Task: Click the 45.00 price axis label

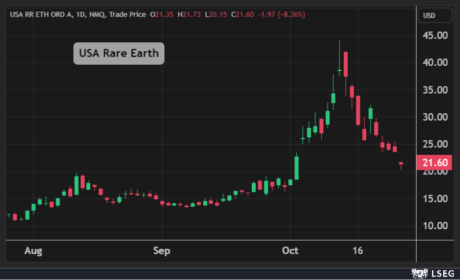Action: pyautogui.click(x=435, y=35)
